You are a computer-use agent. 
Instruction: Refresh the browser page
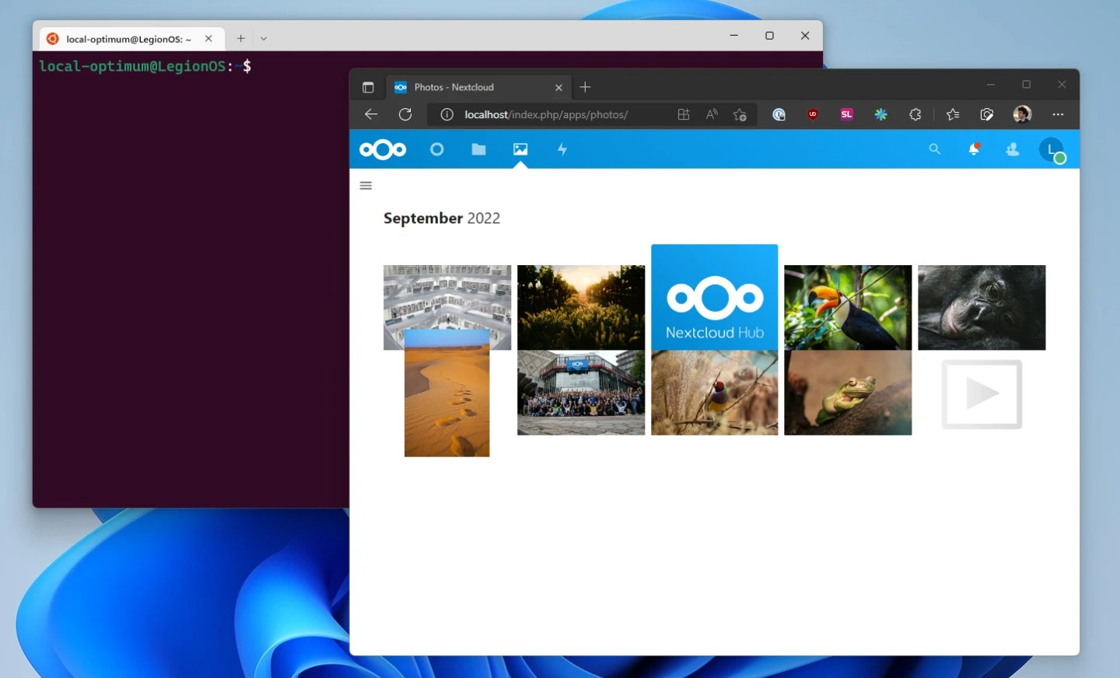(405, 114)
